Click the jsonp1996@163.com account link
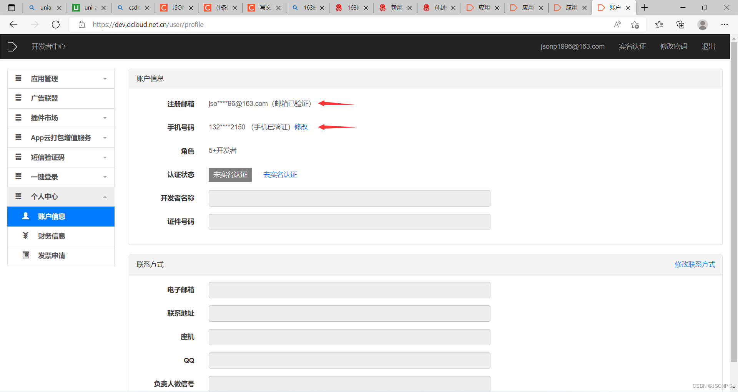738x392 pixels. [x=572, y=46]
